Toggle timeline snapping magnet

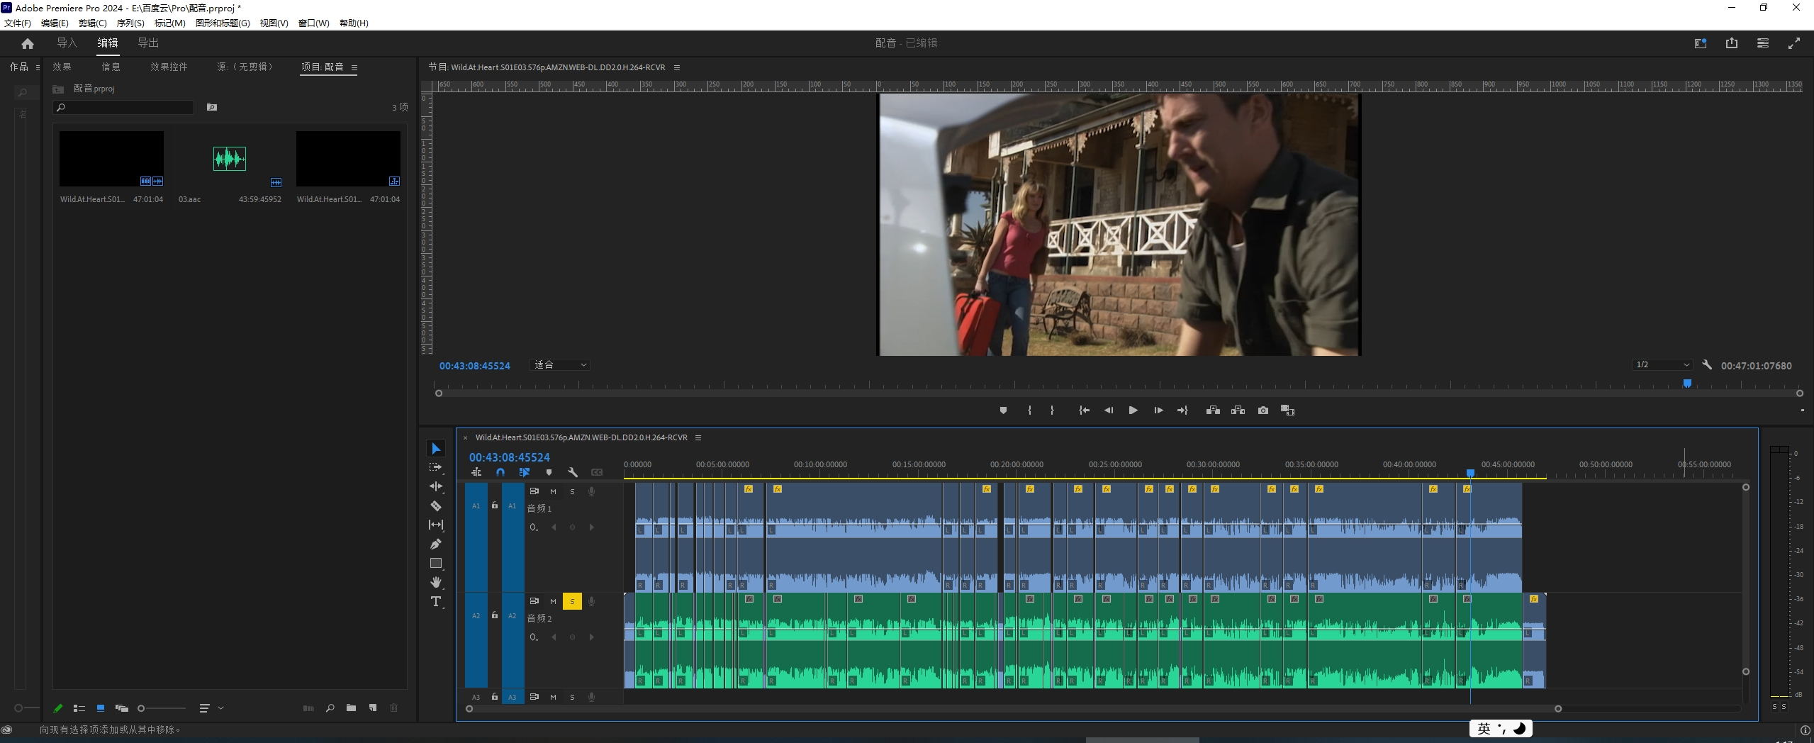tap(500, 472)
